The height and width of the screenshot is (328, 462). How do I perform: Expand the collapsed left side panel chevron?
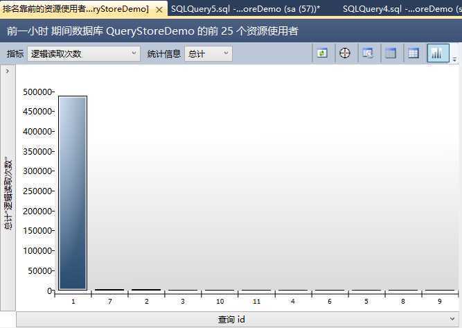8,71
